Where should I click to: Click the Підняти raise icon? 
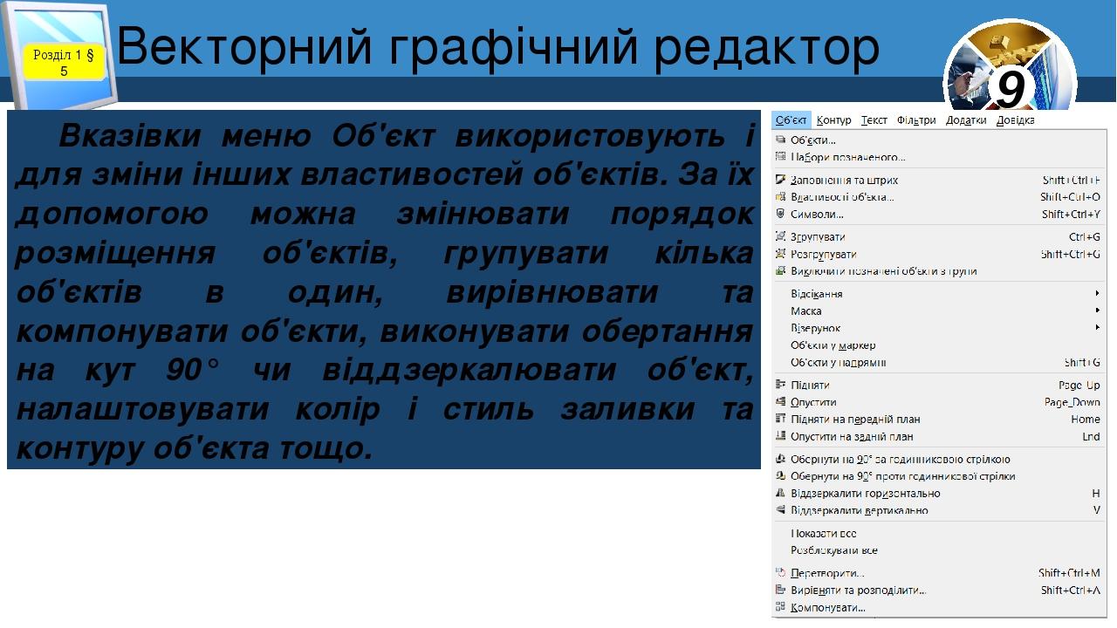coord(780,385)
